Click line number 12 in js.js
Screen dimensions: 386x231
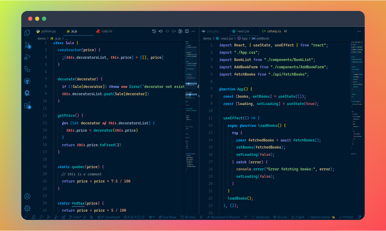(45, 115)
